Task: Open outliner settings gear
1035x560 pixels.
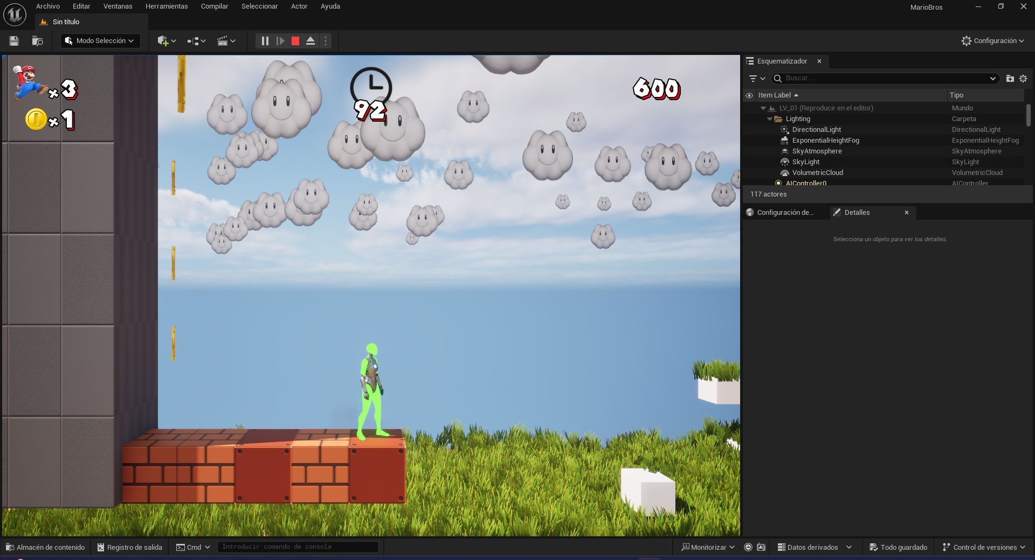Action: coord(1023,79)
